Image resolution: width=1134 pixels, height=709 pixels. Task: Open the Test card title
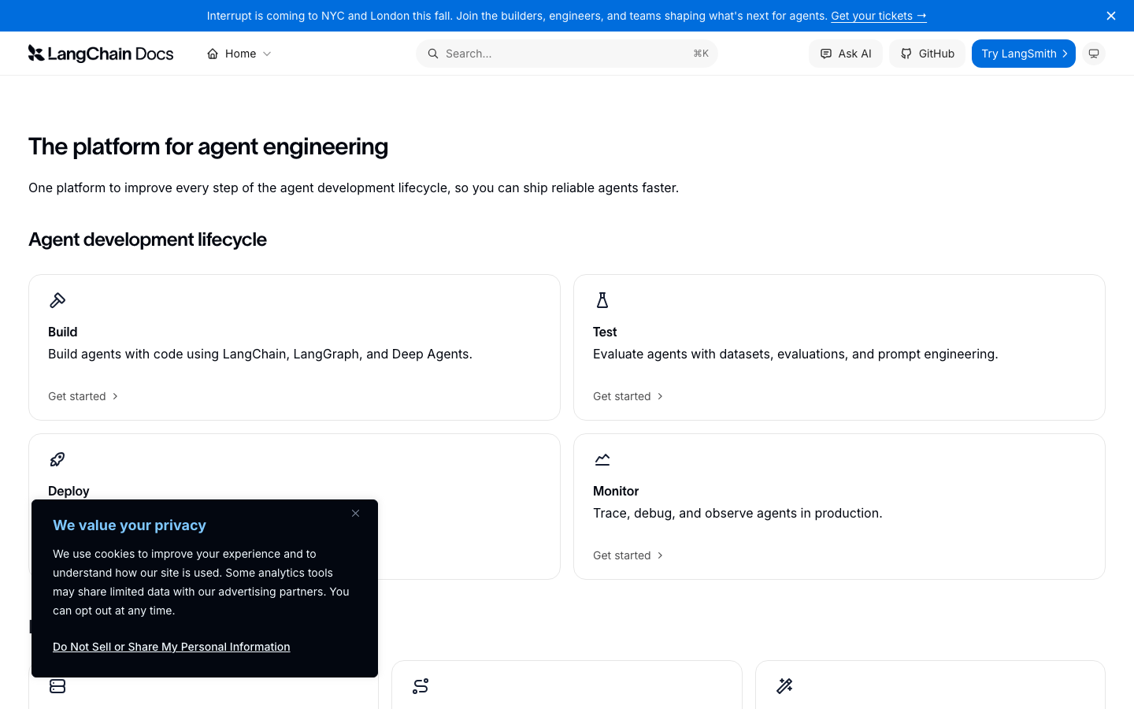[605, 332]
